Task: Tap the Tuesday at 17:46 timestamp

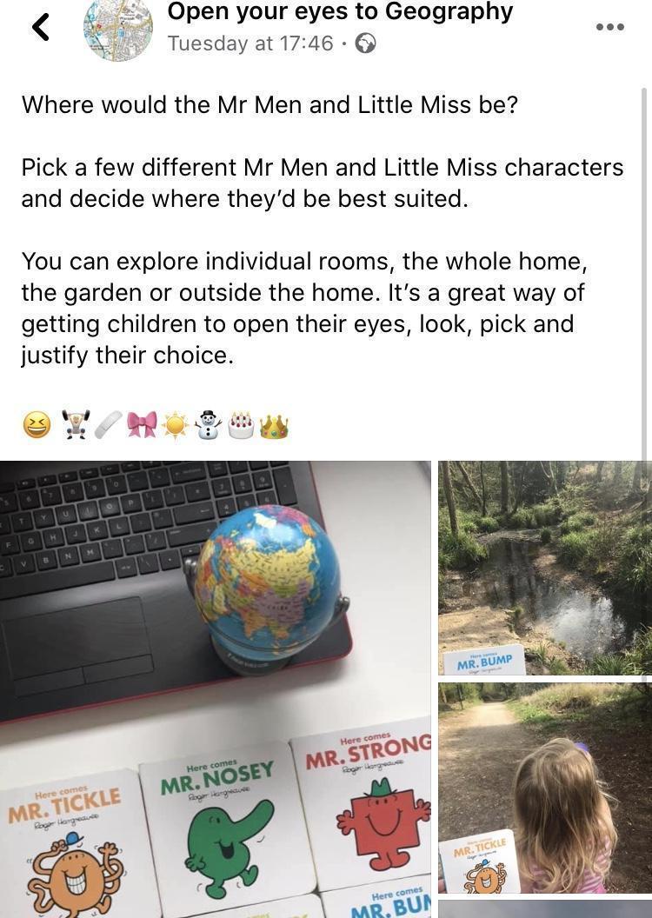Action: pyautogui.click(x=250, y=43)
